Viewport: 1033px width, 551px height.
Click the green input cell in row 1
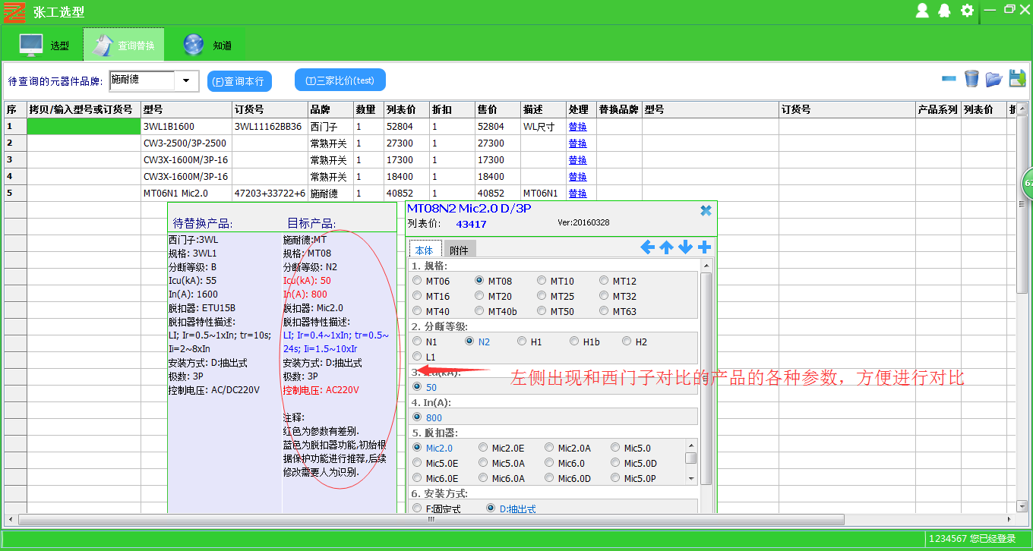(x=84, y=127)
